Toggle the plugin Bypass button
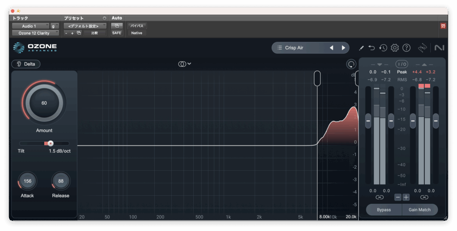This screenshot has height=231, width=457. tap(383, 210)
